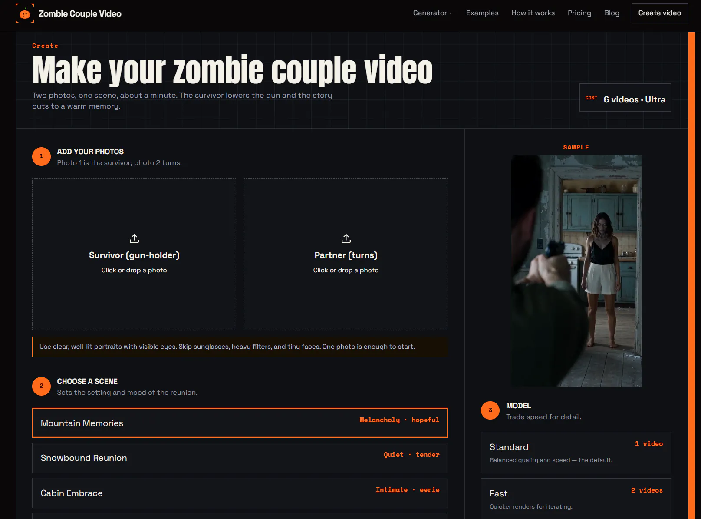The width and height of the screenshot is (701, 519).
Task: Click the '1 video' cost label
Action: point(649,444)
